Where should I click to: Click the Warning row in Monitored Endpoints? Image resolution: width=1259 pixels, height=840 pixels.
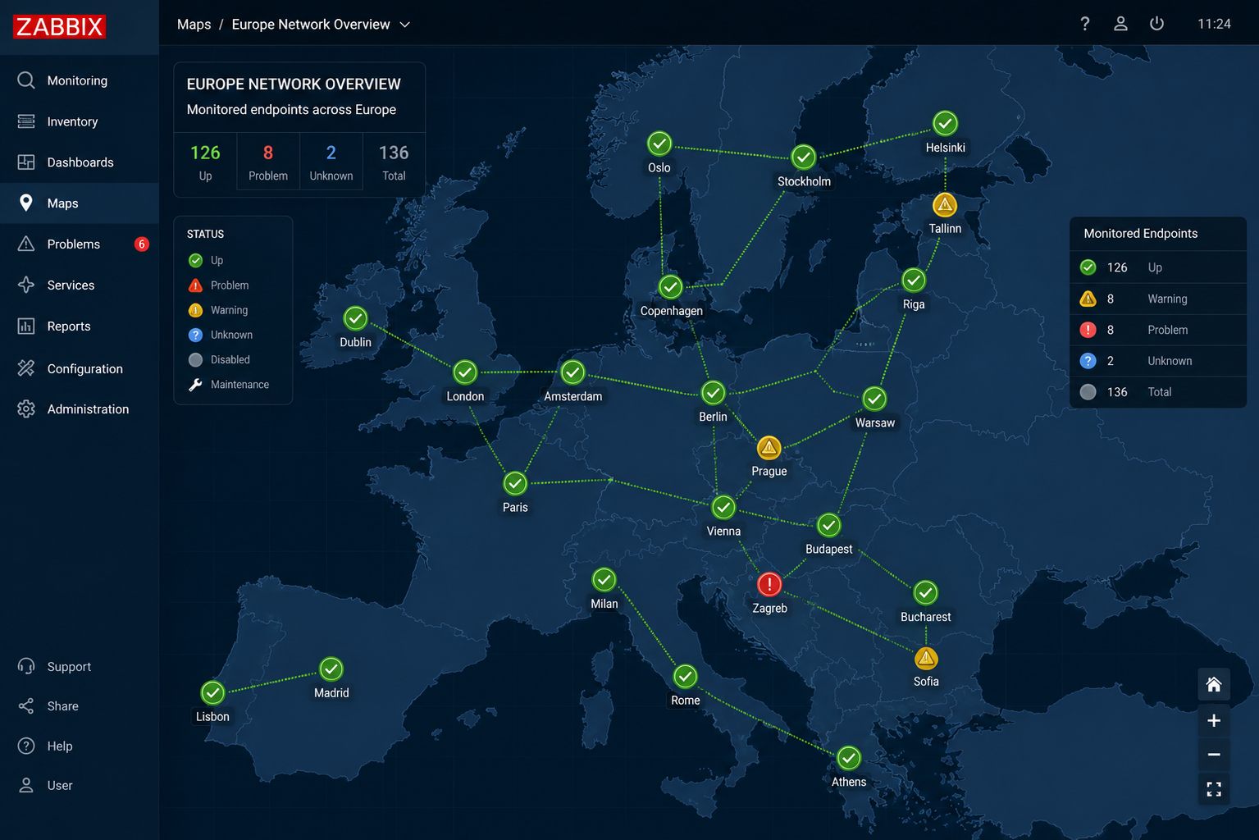click(1158, 299)
